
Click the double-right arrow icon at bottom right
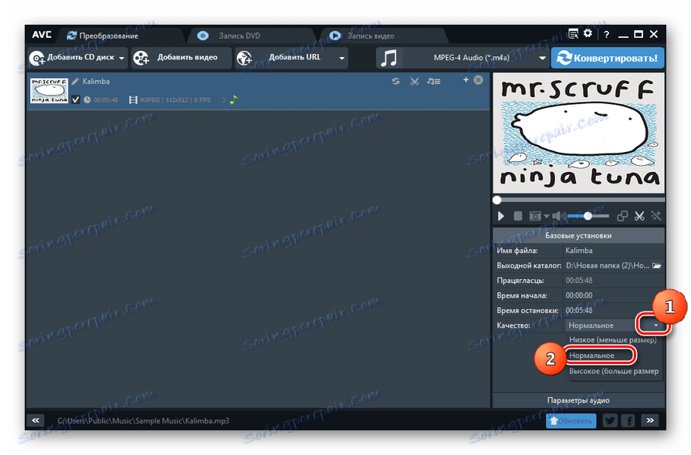650,420
